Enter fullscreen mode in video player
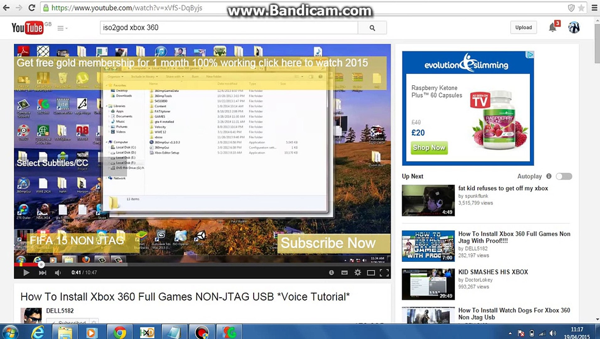This screenshot has width=600, height=339. 384,272
